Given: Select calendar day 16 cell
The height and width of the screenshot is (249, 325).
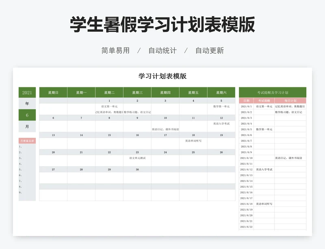Looking at the screenshot, I should click(x=137, y=135).
